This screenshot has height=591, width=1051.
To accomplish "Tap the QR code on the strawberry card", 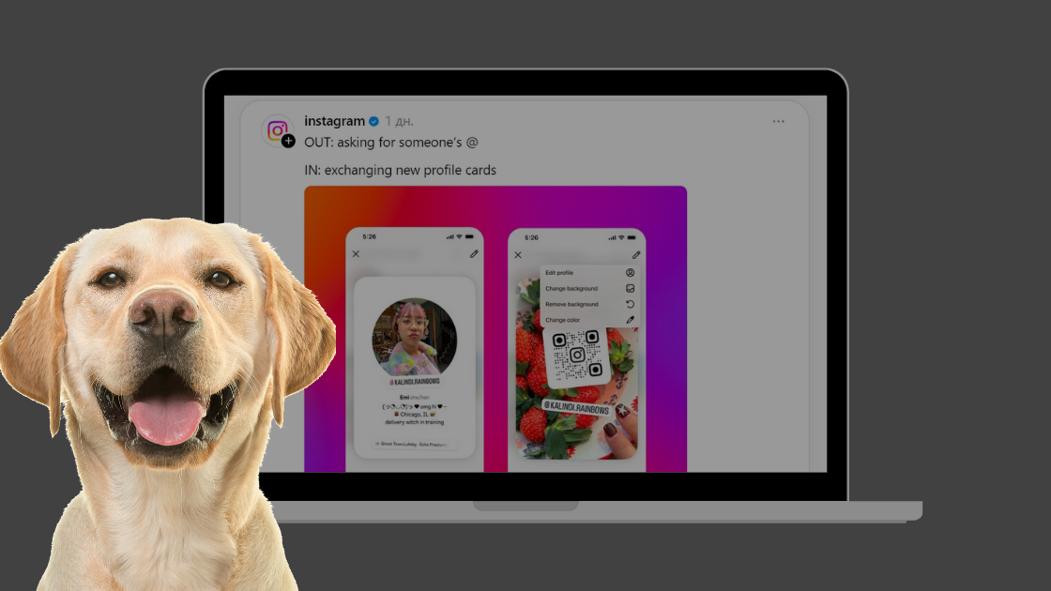I will coord(577,356).
